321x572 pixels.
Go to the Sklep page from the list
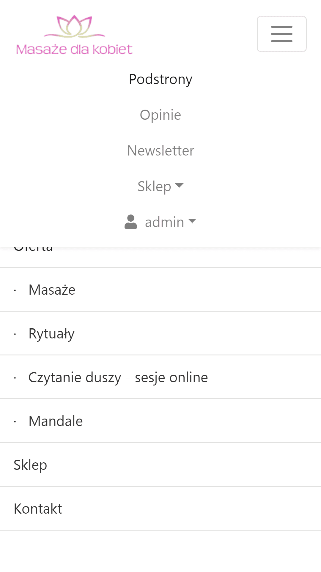(30, 464)
